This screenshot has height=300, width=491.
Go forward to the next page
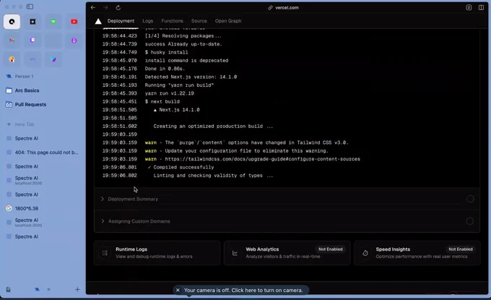click(x=105, y=7)
